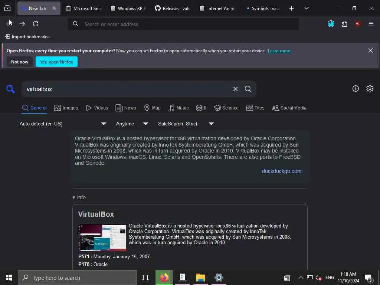Switch to the News category
380x285 pixels.
pyautogui.click(x=125, y=108)
